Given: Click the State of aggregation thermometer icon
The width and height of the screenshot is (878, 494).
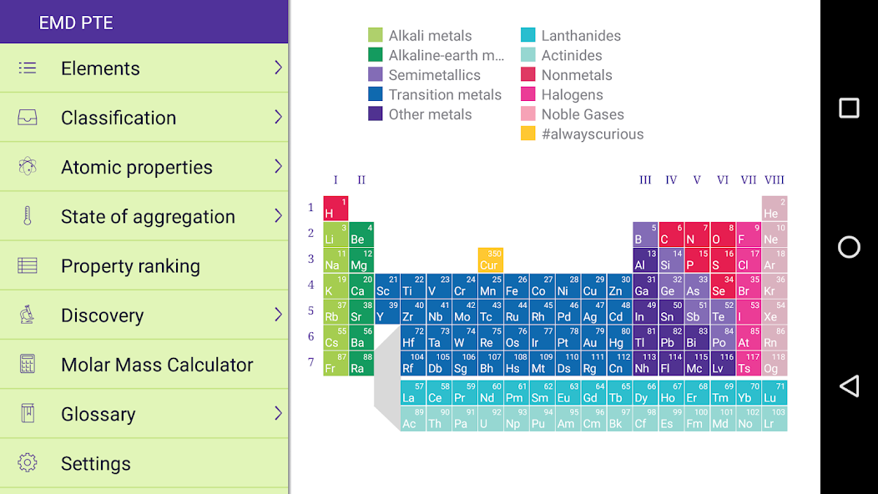Looking at the screenshot, I should [28, 216].
